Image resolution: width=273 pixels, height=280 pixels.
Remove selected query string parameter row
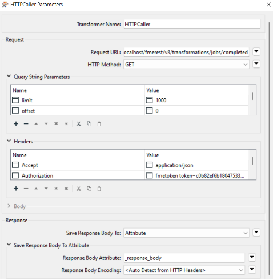click(26, 124)
